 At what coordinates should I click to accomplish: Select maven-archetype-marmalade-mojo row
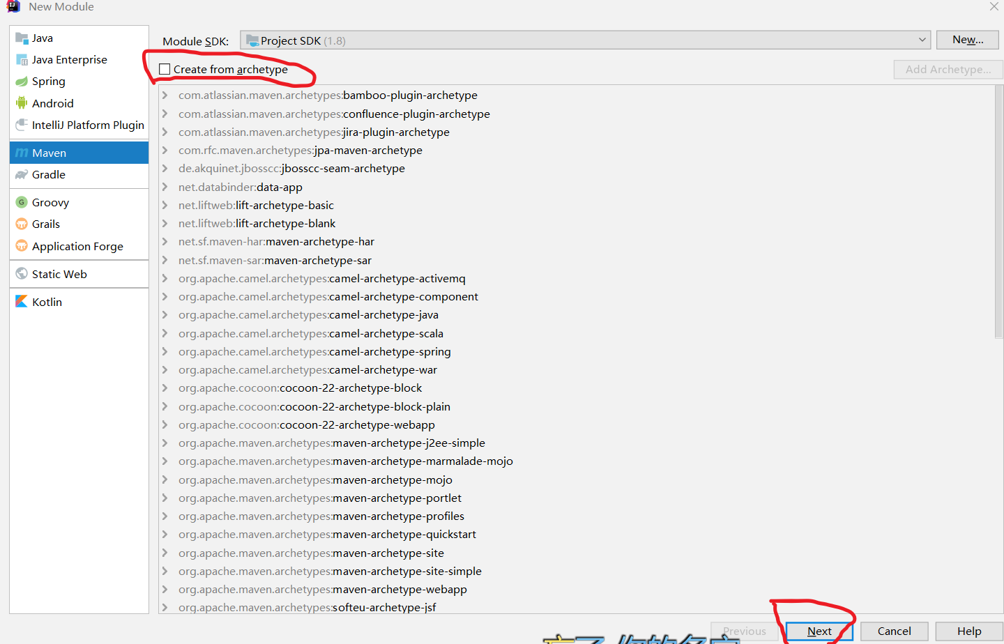tap(576, 461)
